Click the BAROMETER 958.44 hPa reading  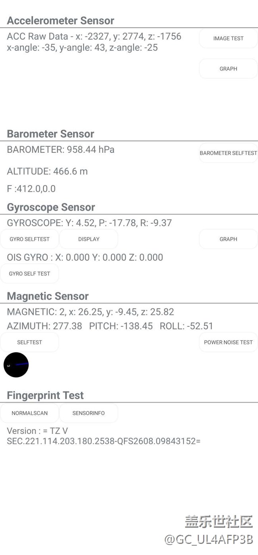coord(61,150)
